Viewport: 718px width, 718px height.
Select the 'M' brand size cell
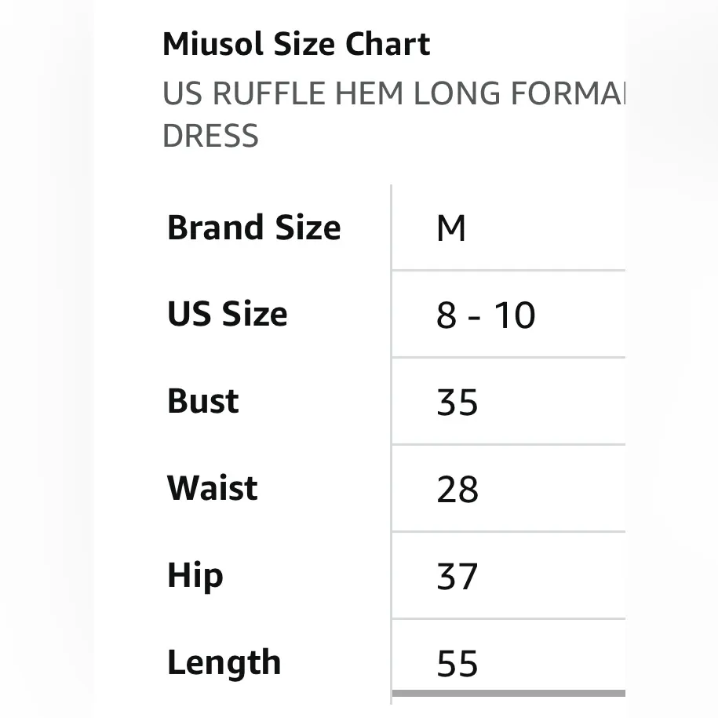[451, 229]
